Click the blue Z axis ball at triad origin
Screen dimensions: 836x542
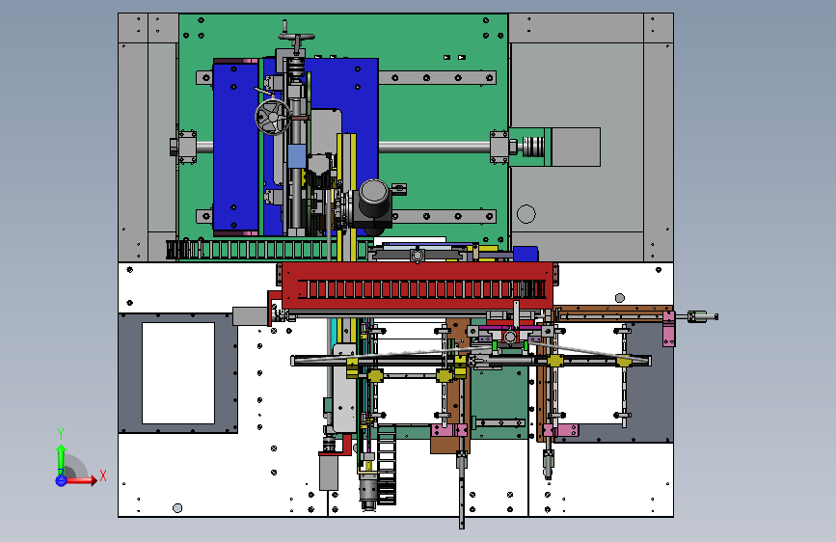click(x=61, y=480)
